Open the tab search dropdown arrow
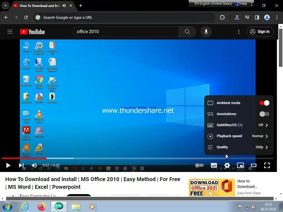283x212 pixels. coord(6,6)
